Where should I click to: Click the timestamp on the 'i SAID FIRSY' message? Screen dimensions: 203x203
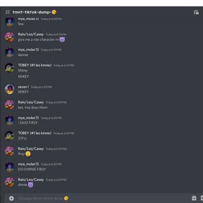[x=51, y=118]
